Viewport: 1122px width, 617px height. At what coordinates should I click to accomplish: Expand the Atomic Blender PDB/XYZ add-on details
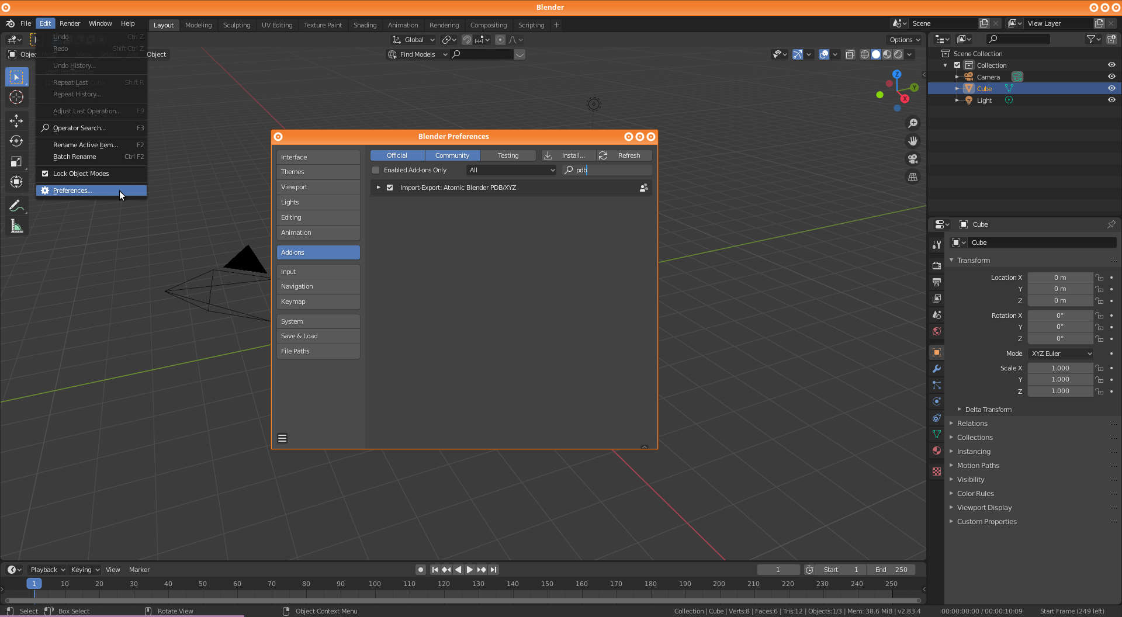pyautogui.click(x=379, y=188)
